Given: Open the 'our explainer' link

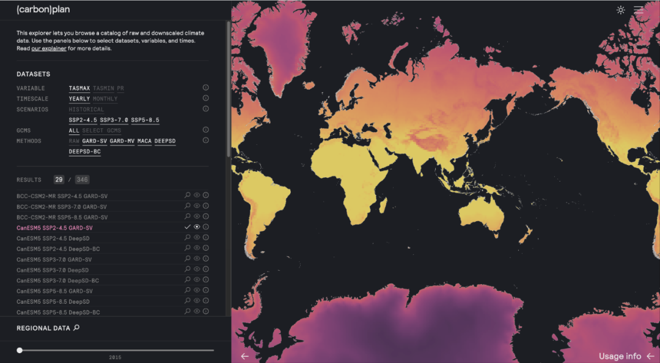Looking at the screenshot, I should click(49, 48).
